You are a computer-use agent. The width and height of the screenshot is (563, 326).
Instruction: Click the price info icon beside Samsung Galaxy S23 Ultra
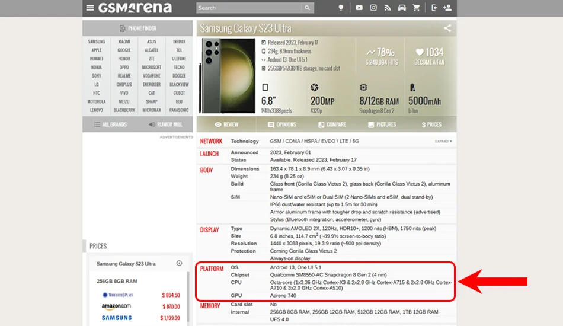pyautogui.click(x=179, y=263)
